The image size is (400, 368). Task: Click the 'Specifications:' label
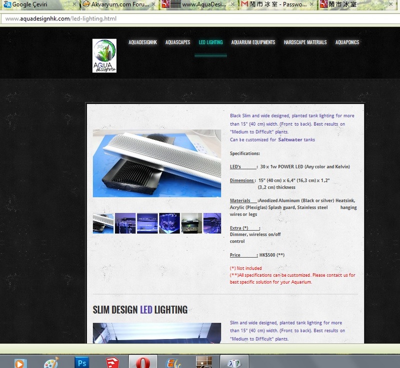tap(245, 153)
